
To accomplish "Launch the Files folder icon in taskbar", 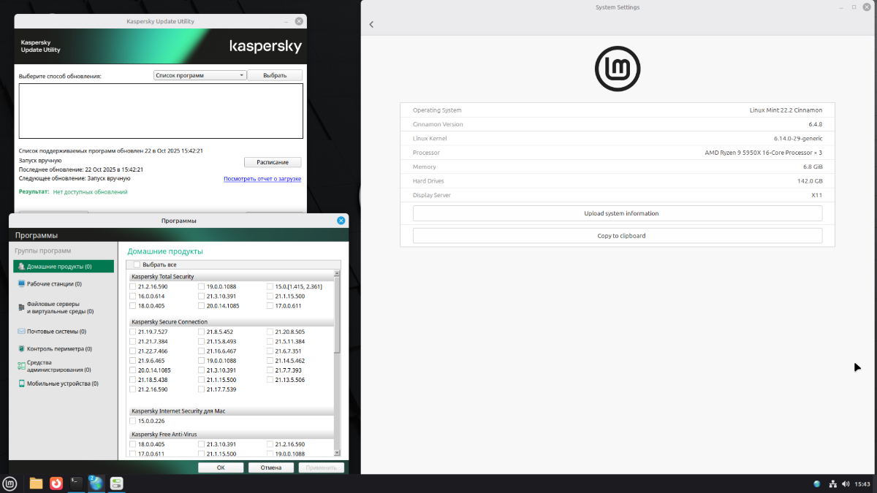I will tap(36, 483).
